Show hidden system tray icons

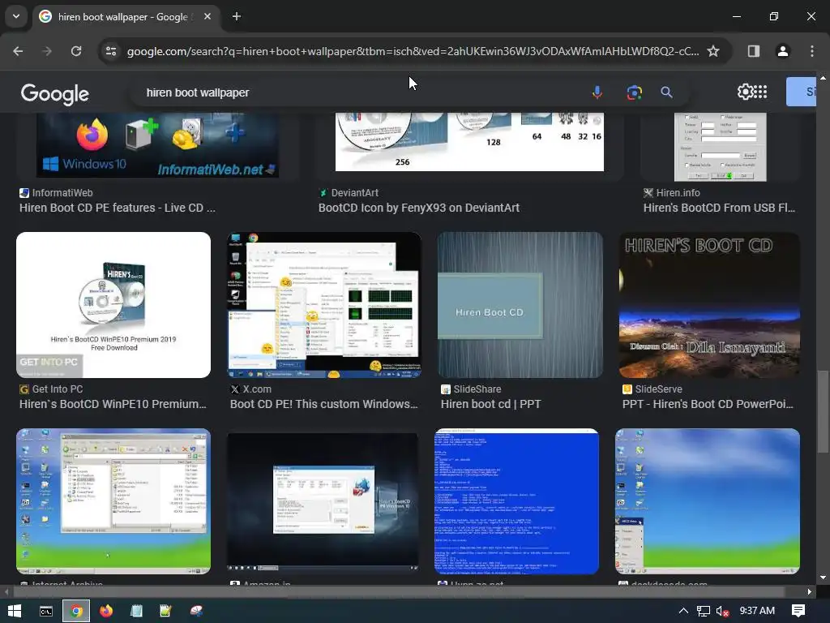pyautogui.click(x=683, y=611)
